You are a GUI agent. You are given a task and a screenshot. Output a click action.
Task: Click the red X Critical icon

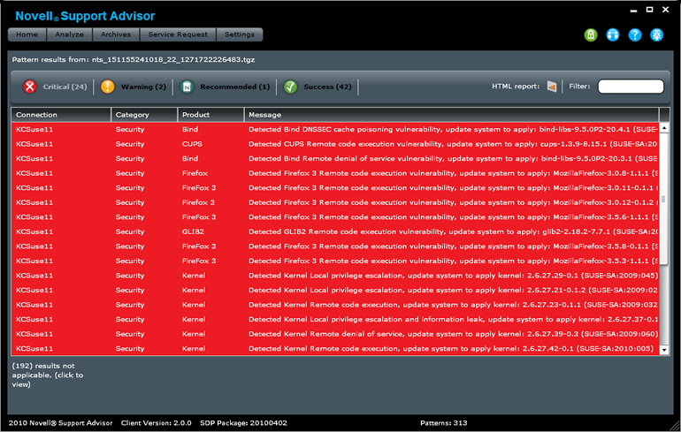pyautogui.click(x=30, y=87)
